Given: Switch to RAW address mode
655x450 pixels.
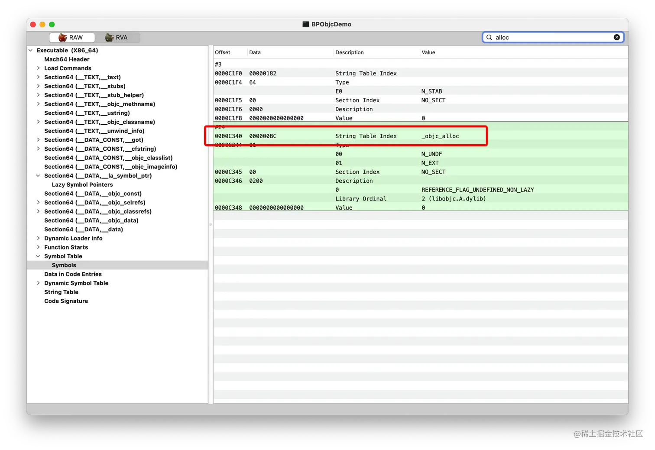Looking at the screenshot, I should tap(71, 38).
